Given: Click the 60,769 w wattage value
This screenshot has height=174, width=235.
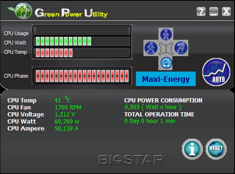Looking at the screenshot, I should (67, 121).
